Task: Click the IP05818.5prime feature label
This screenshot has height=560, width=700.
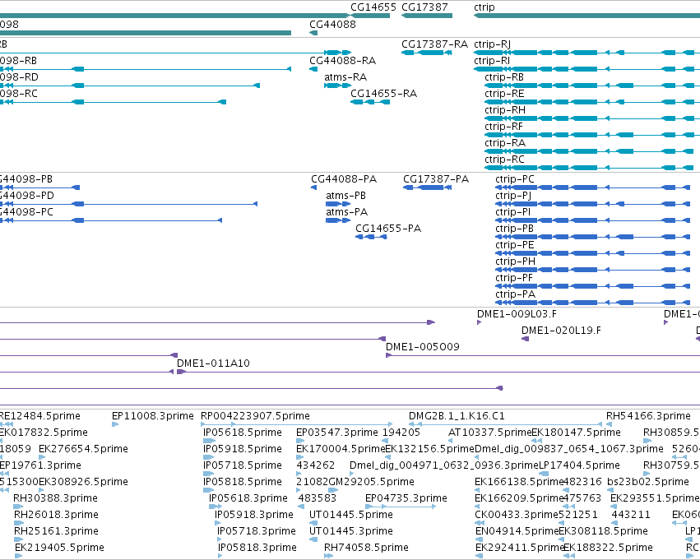Action: coord(243,483)
